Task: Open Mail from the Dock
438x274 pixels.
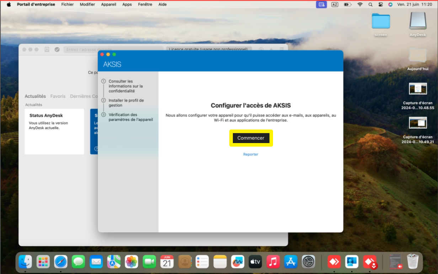Action: point(96,262)
